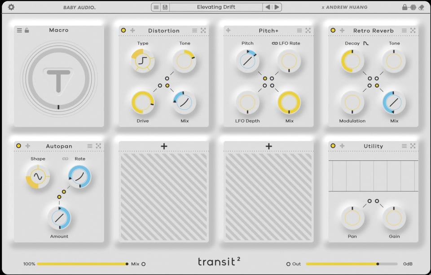
Task: Open the Macro panel menu
Action: tap(19, 30)
